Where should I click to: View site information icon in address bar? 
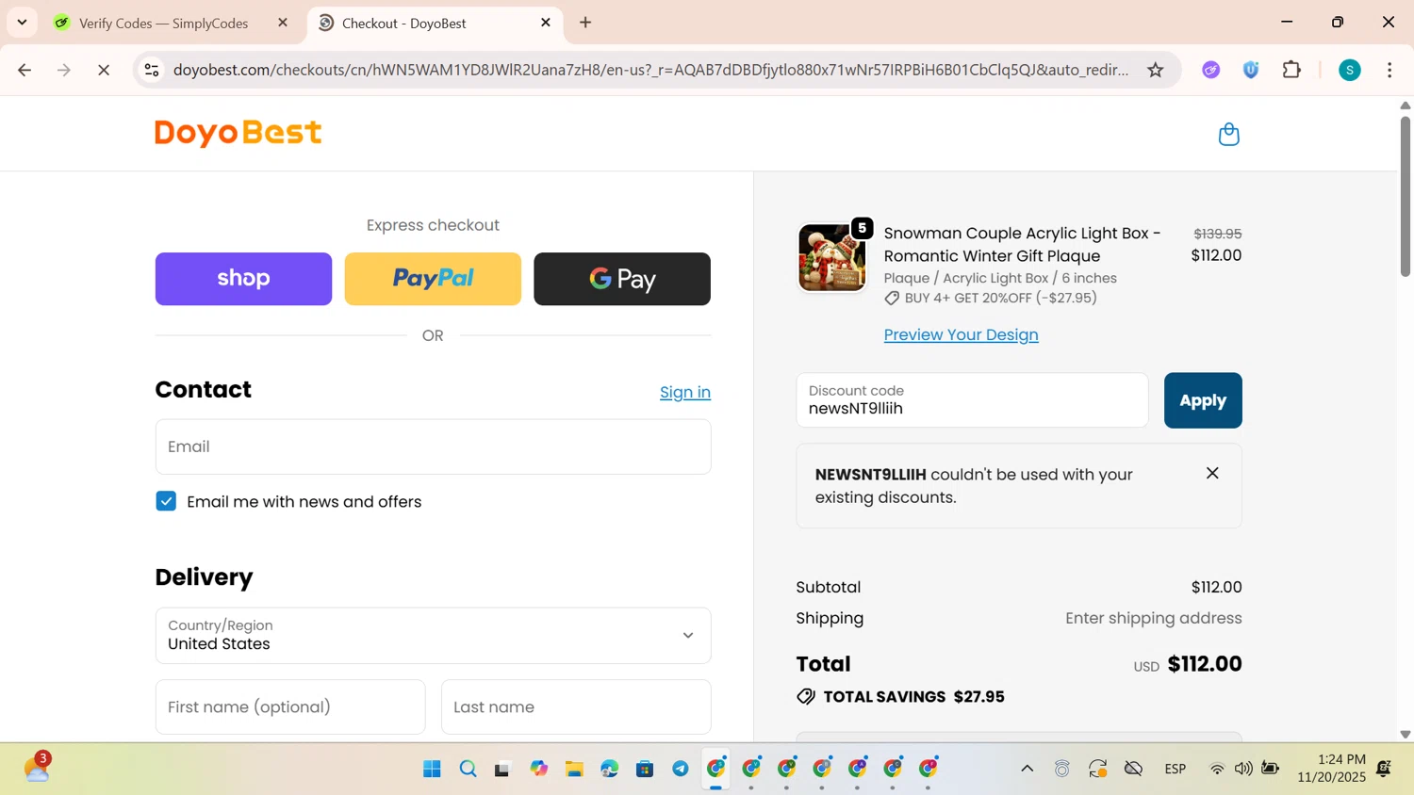click(x=152, y=70)
